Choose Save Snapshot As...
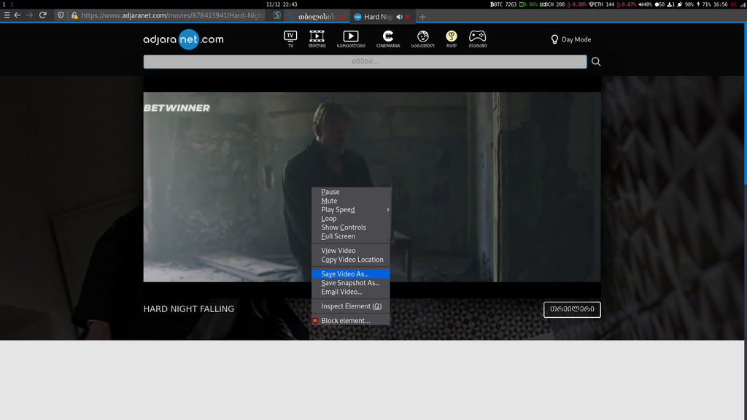The image size is (747, 420). 351,283
